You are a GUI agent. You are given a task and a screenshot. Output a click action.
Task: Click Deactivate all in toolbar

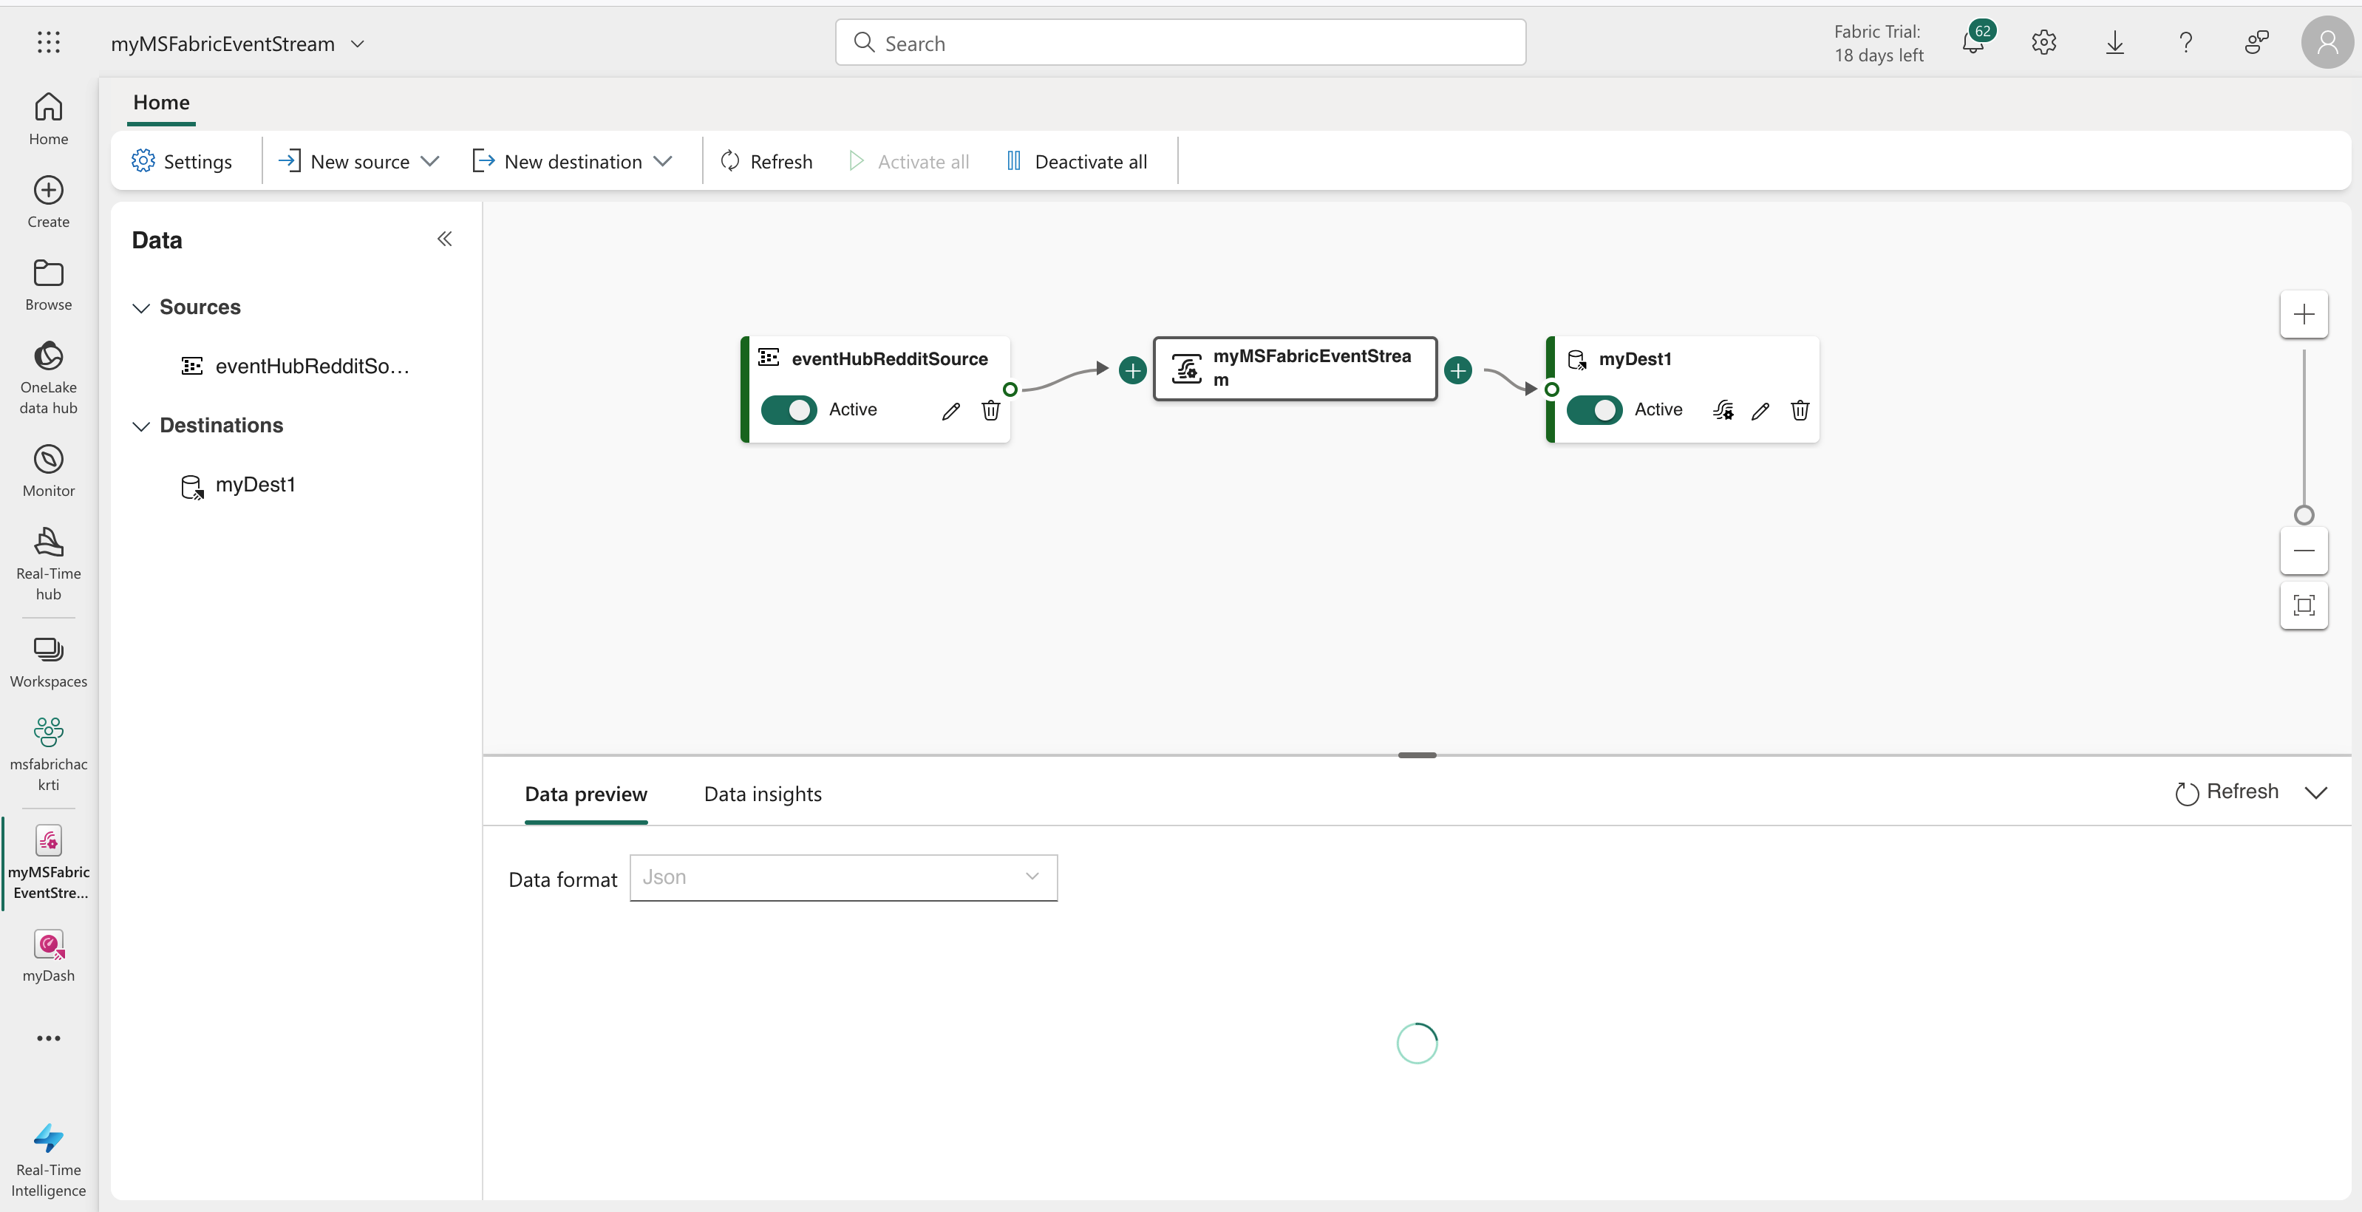coord(1077,161)
